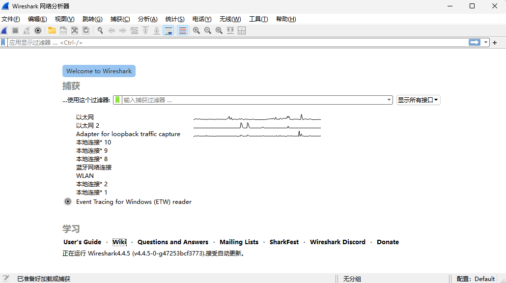
Task: Expand the display filter history dropdown arrow
Action: click(x=486, y=43)
